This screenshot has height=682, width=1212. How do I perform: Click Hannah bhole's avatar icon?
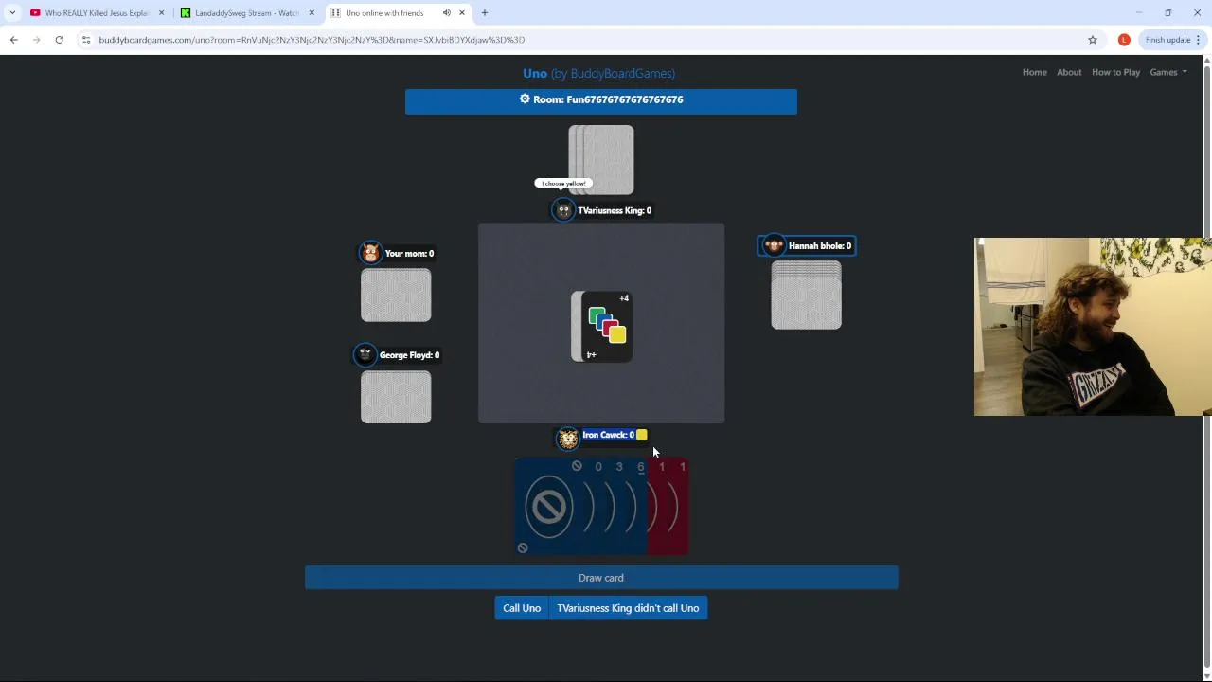775,246
